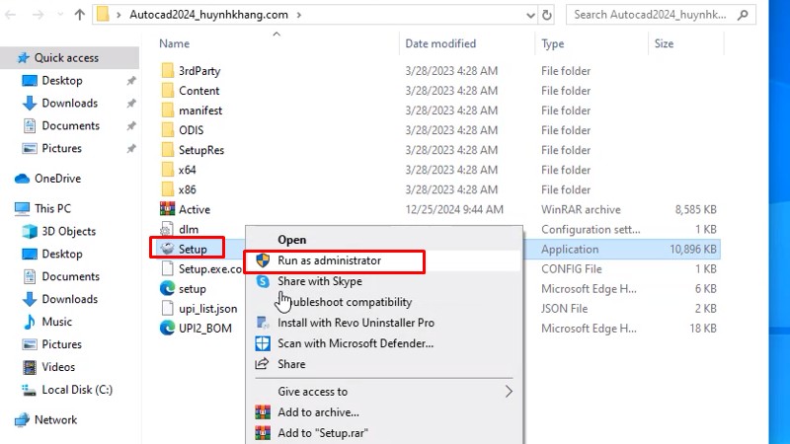
Task: Open 3D Objects in the sidebar
Action: (68, 231)
